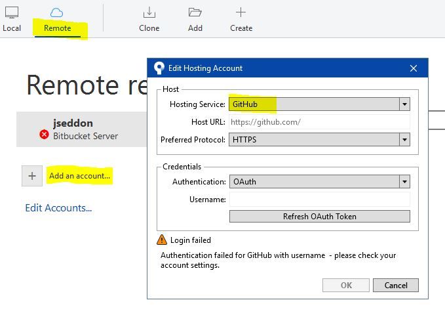Open the Local repositories tab
Image resolution: width=445 pixels, height=321 pixels.
tap(12, 19)
